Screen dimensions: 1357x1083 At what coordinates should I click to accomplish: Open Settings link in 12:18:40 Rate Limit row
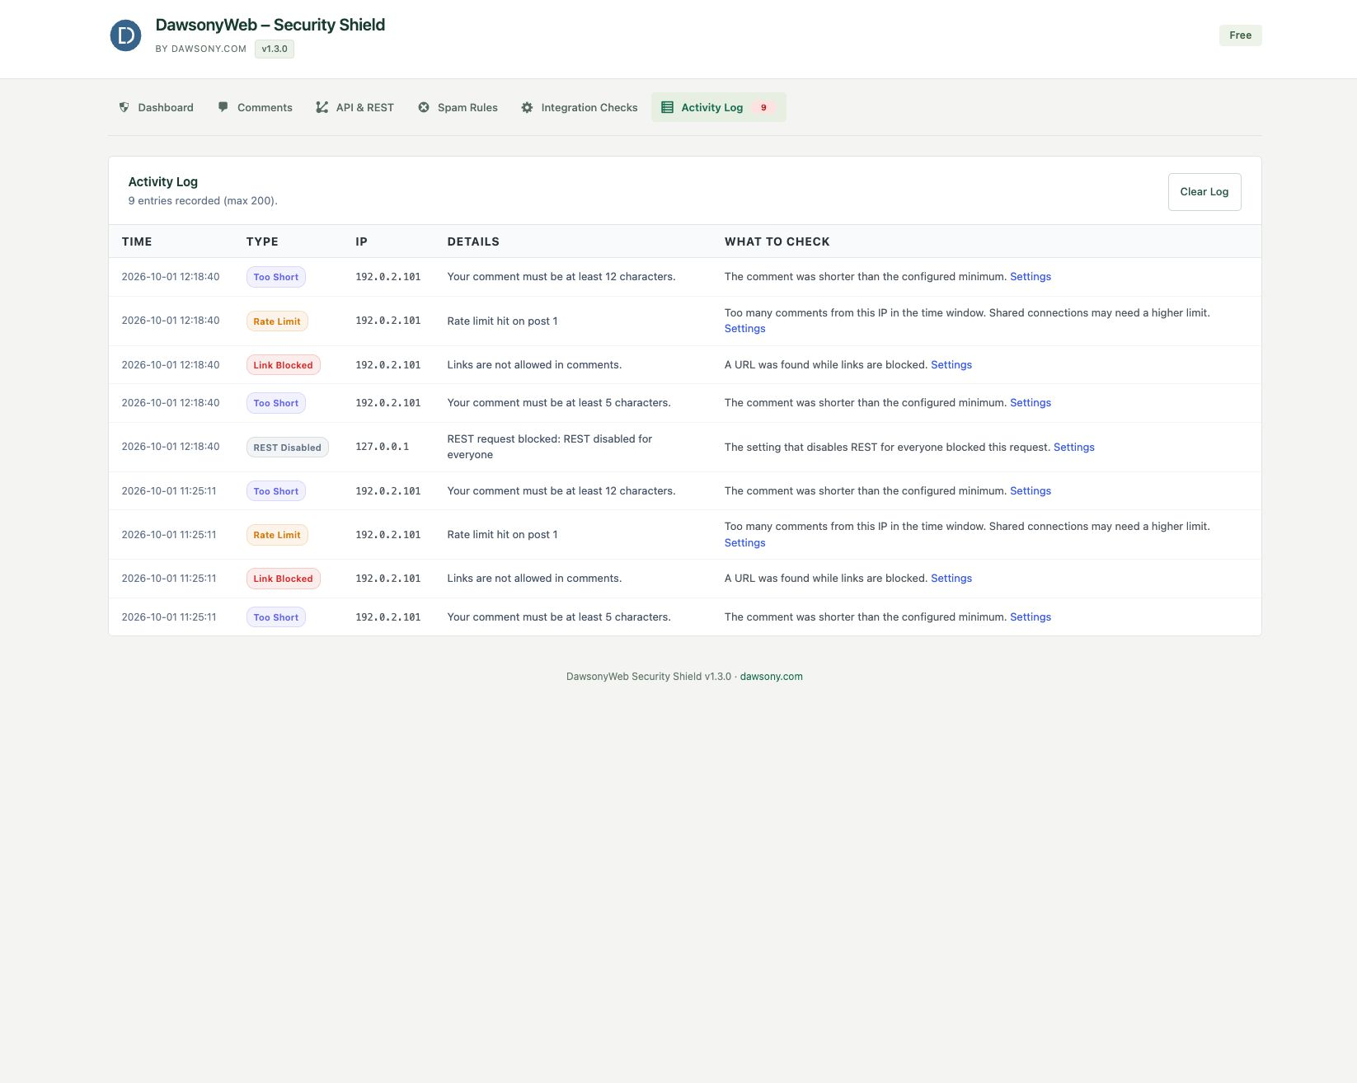pos(744,329)
